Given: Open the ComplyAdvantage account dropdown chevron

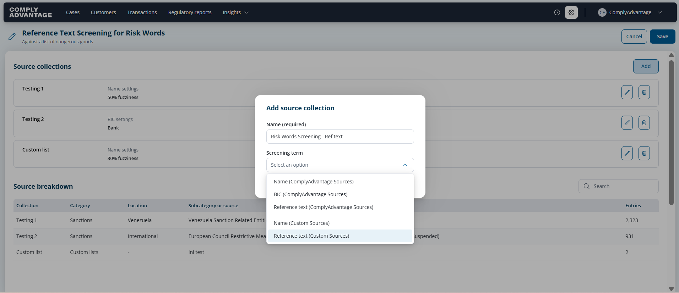Looking at the screenshot, I should (660, 12).
